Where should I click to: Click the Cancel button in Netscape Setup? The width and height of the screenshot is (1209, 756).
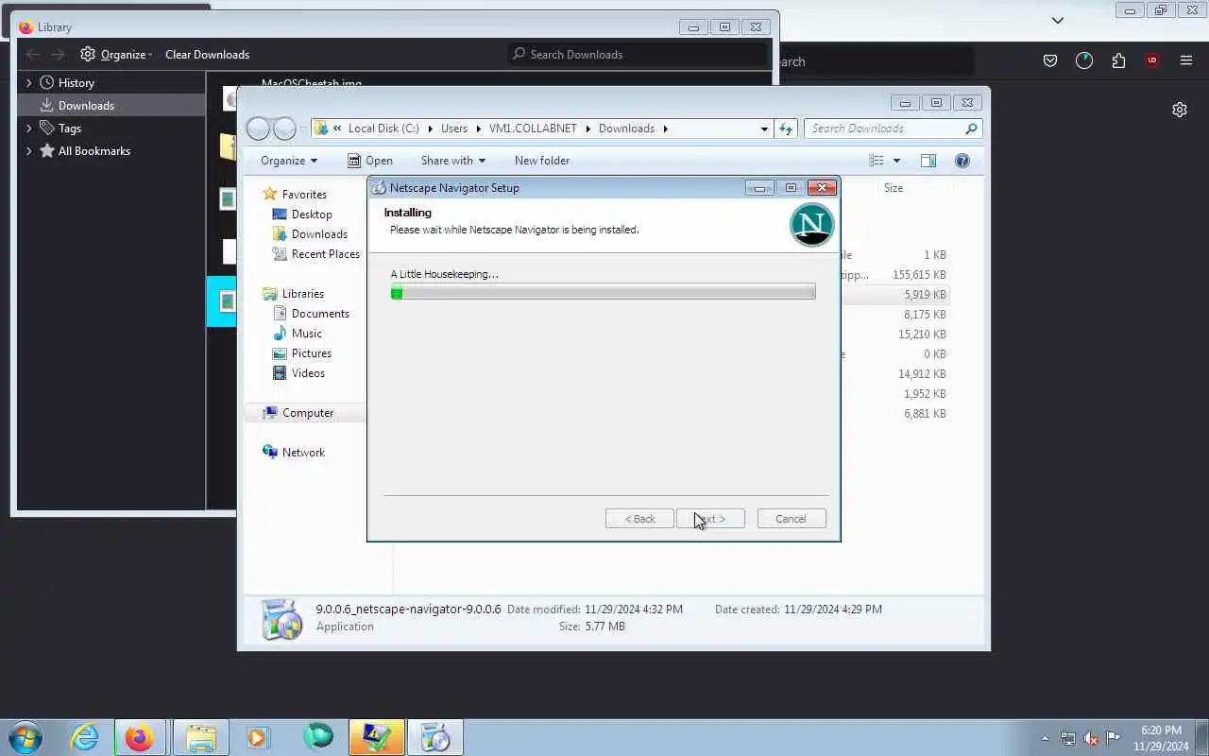click(x=792, y=519)
